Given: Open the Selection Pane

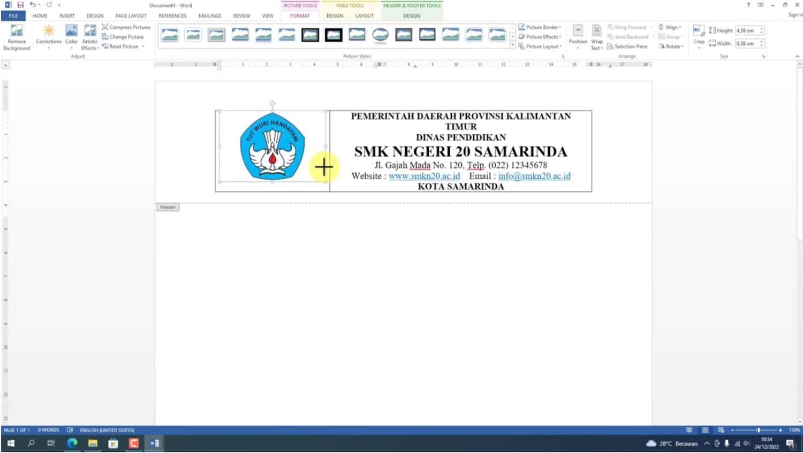Looking at the screenshot, I should 627,47.
